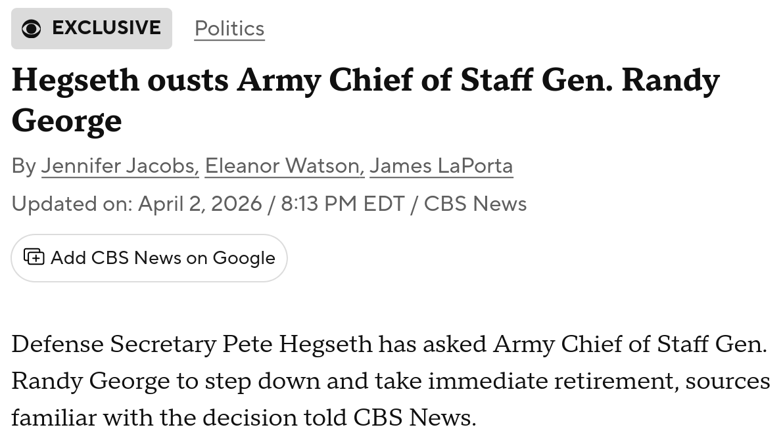Click the word By before author names
Viewport: 783px width, 444px height.
24,166
